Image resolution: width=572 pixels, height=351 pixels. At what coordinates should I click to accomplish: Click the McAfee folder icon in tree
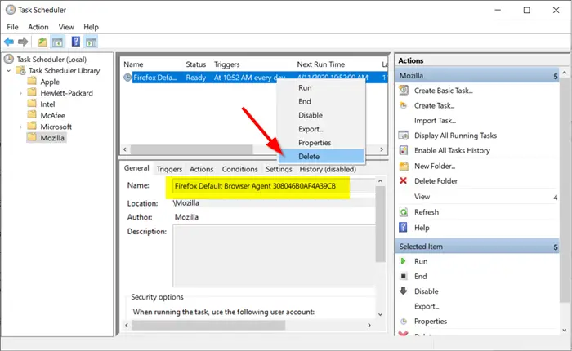[32, 114]
